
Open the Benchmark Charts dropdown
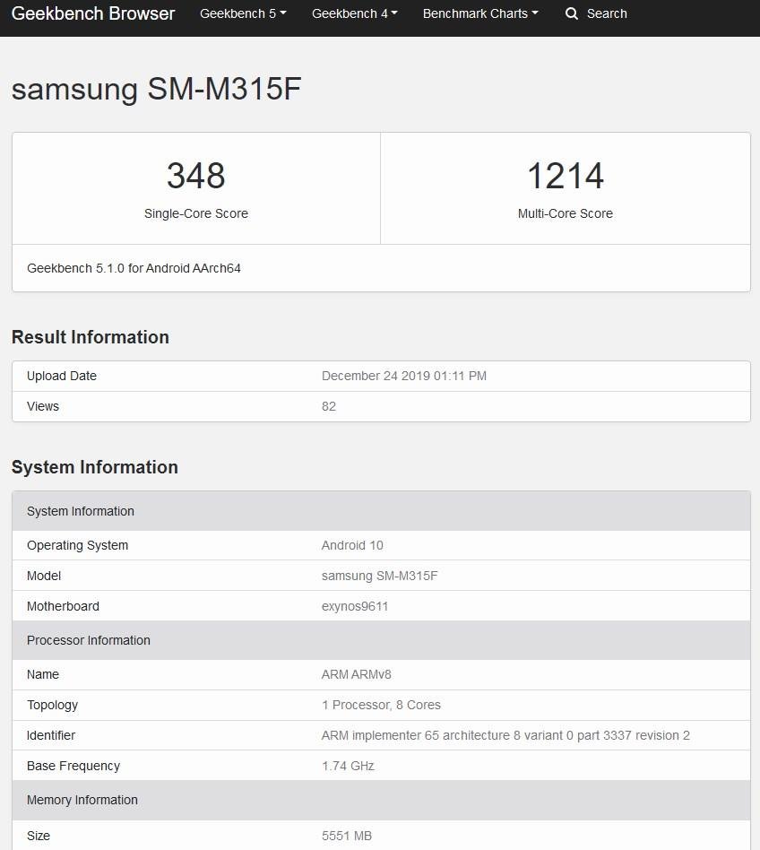point(480,14)
